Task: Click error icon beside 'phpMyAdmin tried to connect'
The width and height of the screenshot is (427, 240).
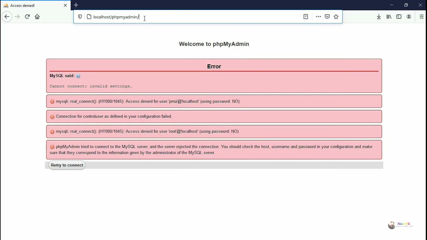Action: pos(52,147)
